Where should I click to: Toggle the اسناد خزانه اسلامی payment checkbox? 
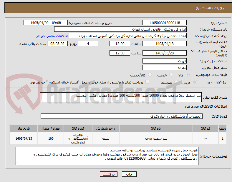click(x=147, y=82)
